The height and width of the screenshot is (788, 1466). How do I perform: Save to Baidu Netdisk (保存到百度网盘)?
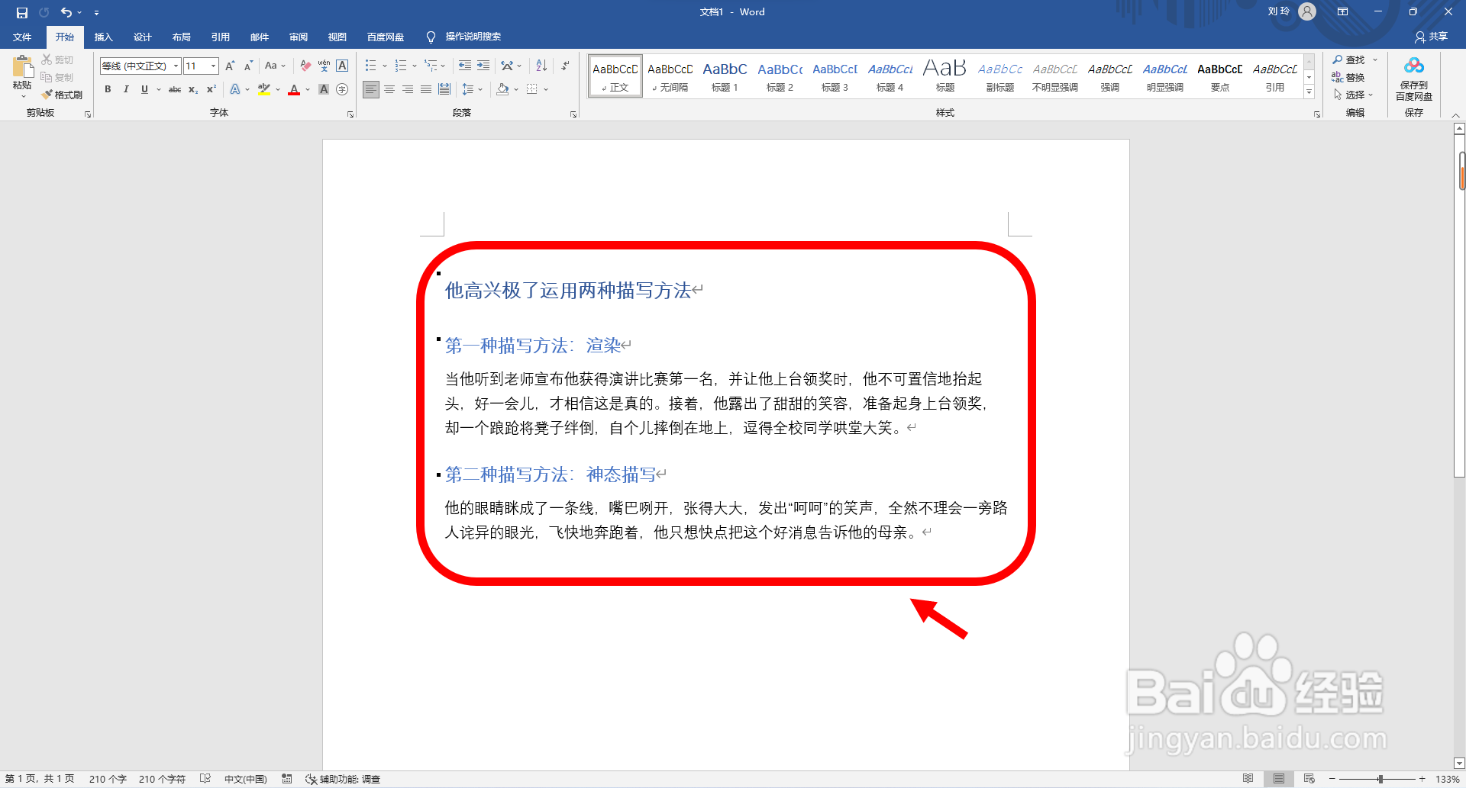[x=1414, y=79]
